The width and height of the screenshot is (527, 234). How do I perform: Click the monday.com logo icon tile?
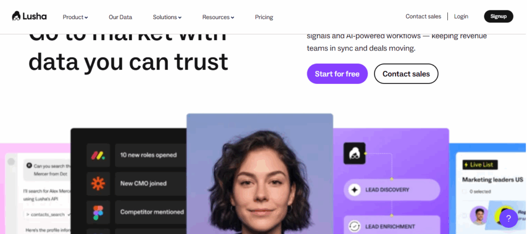point(98,155)
